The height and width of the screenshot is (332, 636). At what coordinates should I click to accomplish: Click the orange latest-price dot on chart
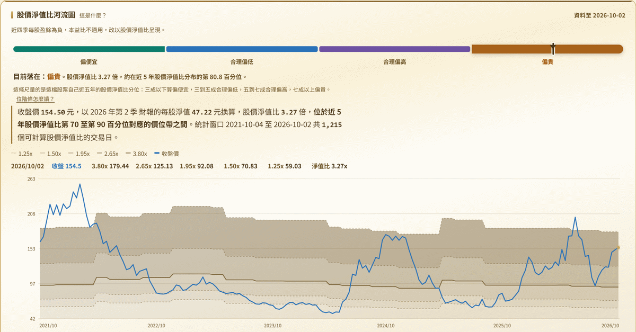[x=618, y=247]
